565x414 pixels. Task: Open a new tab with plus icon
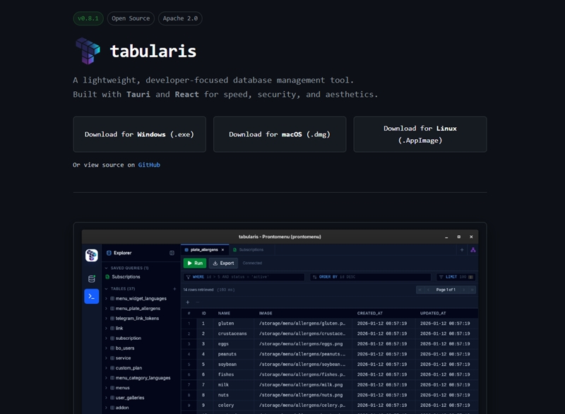[x=462, y=250]
